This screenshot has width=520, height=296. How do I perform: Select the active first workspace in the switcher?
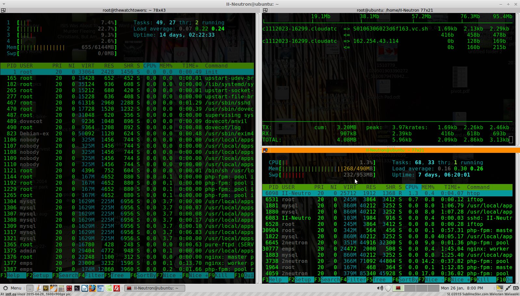click(x=398, y=288)
